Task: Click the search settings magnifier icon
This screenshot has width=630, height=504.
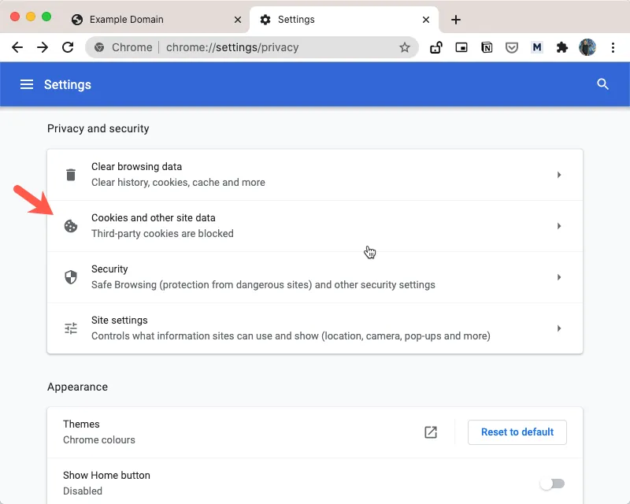Action: tap(603, 84)
